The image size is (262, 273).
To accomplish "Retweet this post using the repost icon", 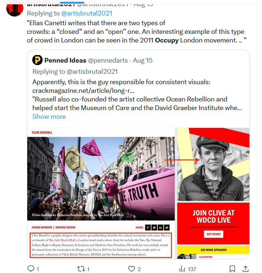I will (x=81, y=269).
